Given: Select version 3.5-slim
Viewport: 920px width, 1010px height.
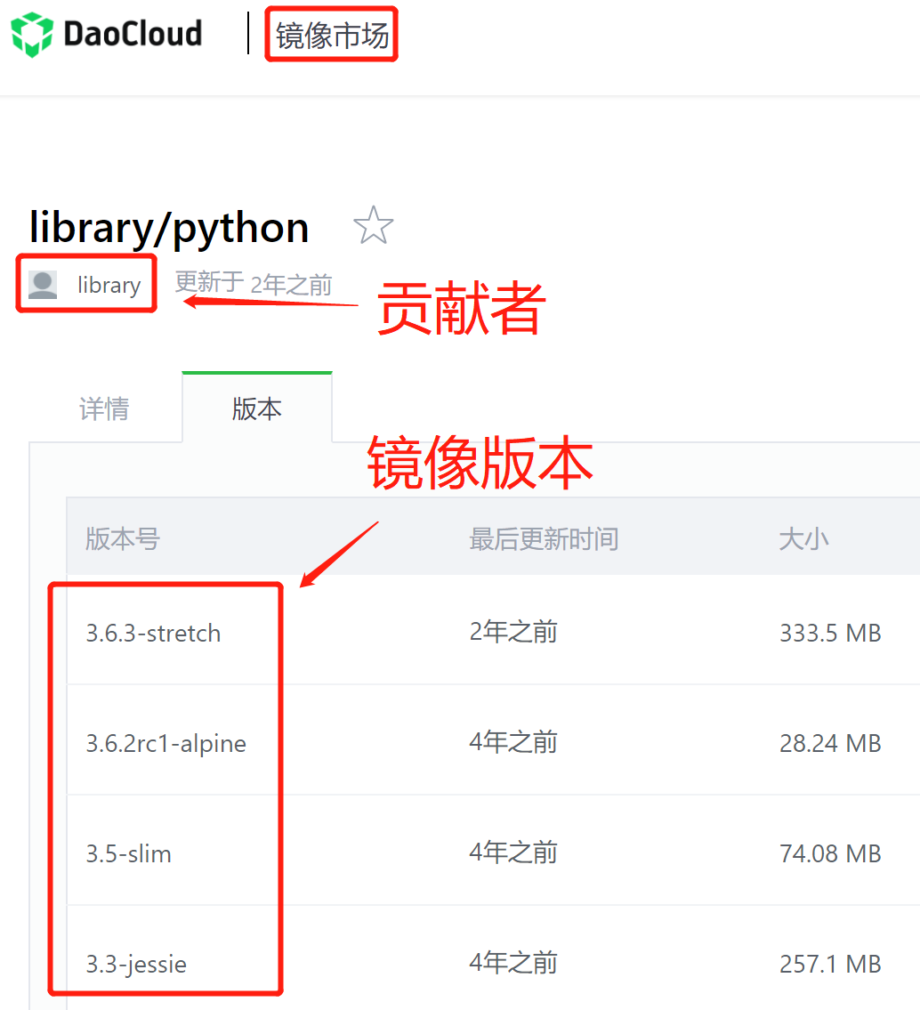Looking at the screenshot, I should click(129, 853).
